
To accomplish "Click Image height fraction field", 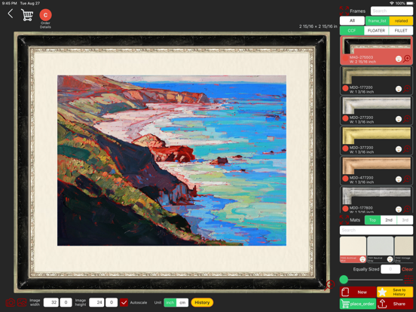I will 112,302.
